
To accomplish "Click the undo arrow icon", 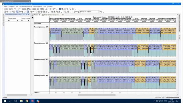I will (15, 9).
